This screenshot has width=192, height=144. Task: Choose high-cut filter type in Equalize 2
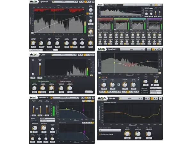(x=120, y=92)
